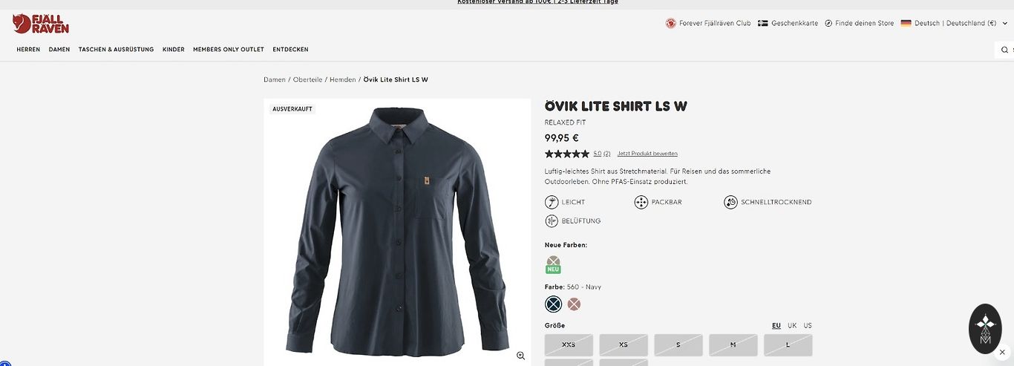Click the Schnelltrocknend feature icon
The image size is (1014, 366).
coord(730,202)
